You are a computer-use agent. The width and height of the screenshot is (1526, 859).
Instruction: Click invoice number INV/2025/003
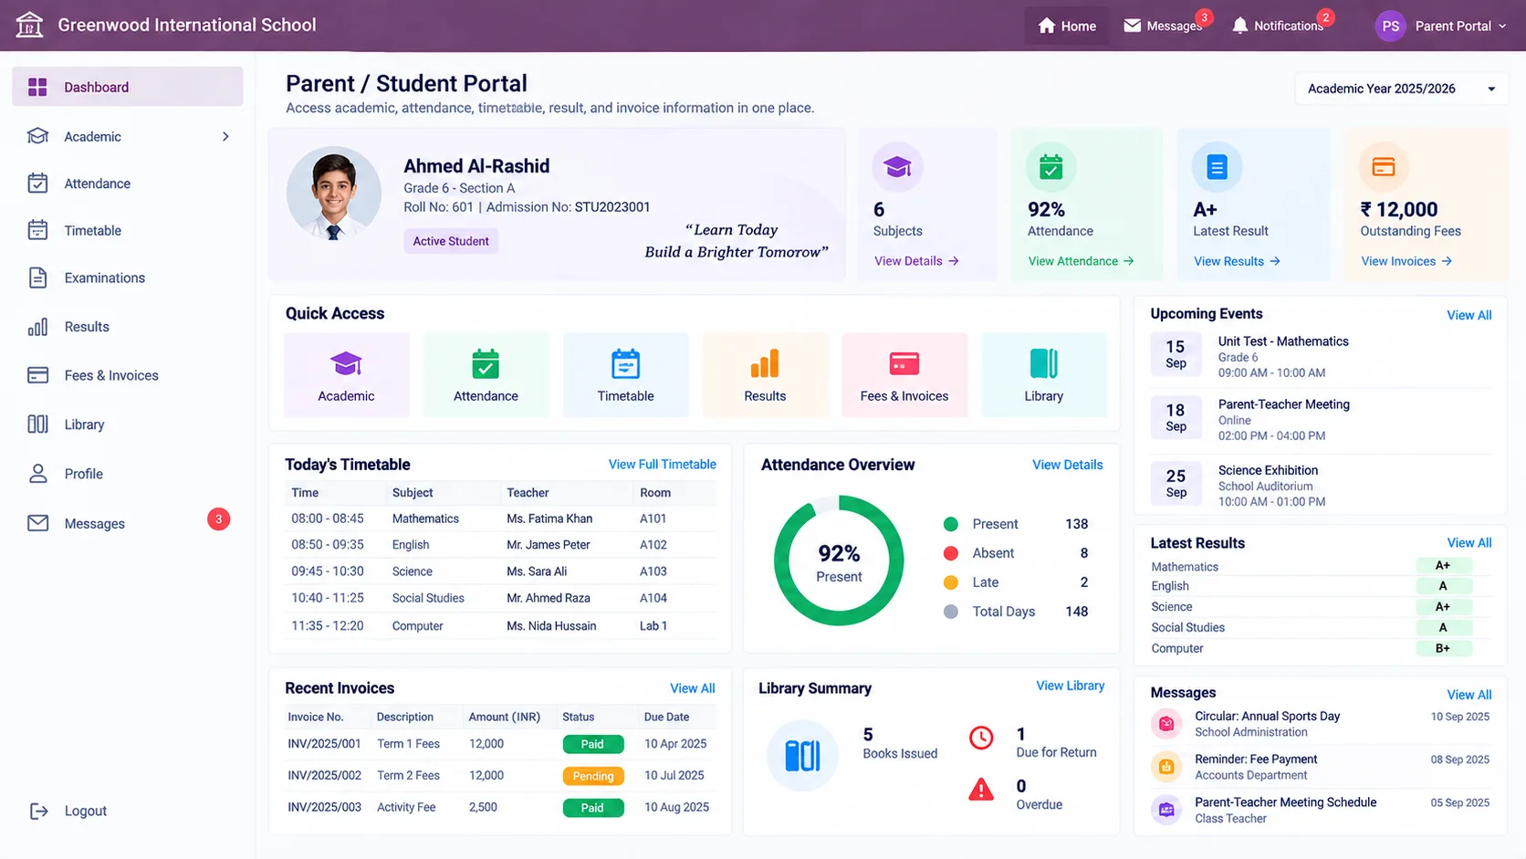coord(324,807)
